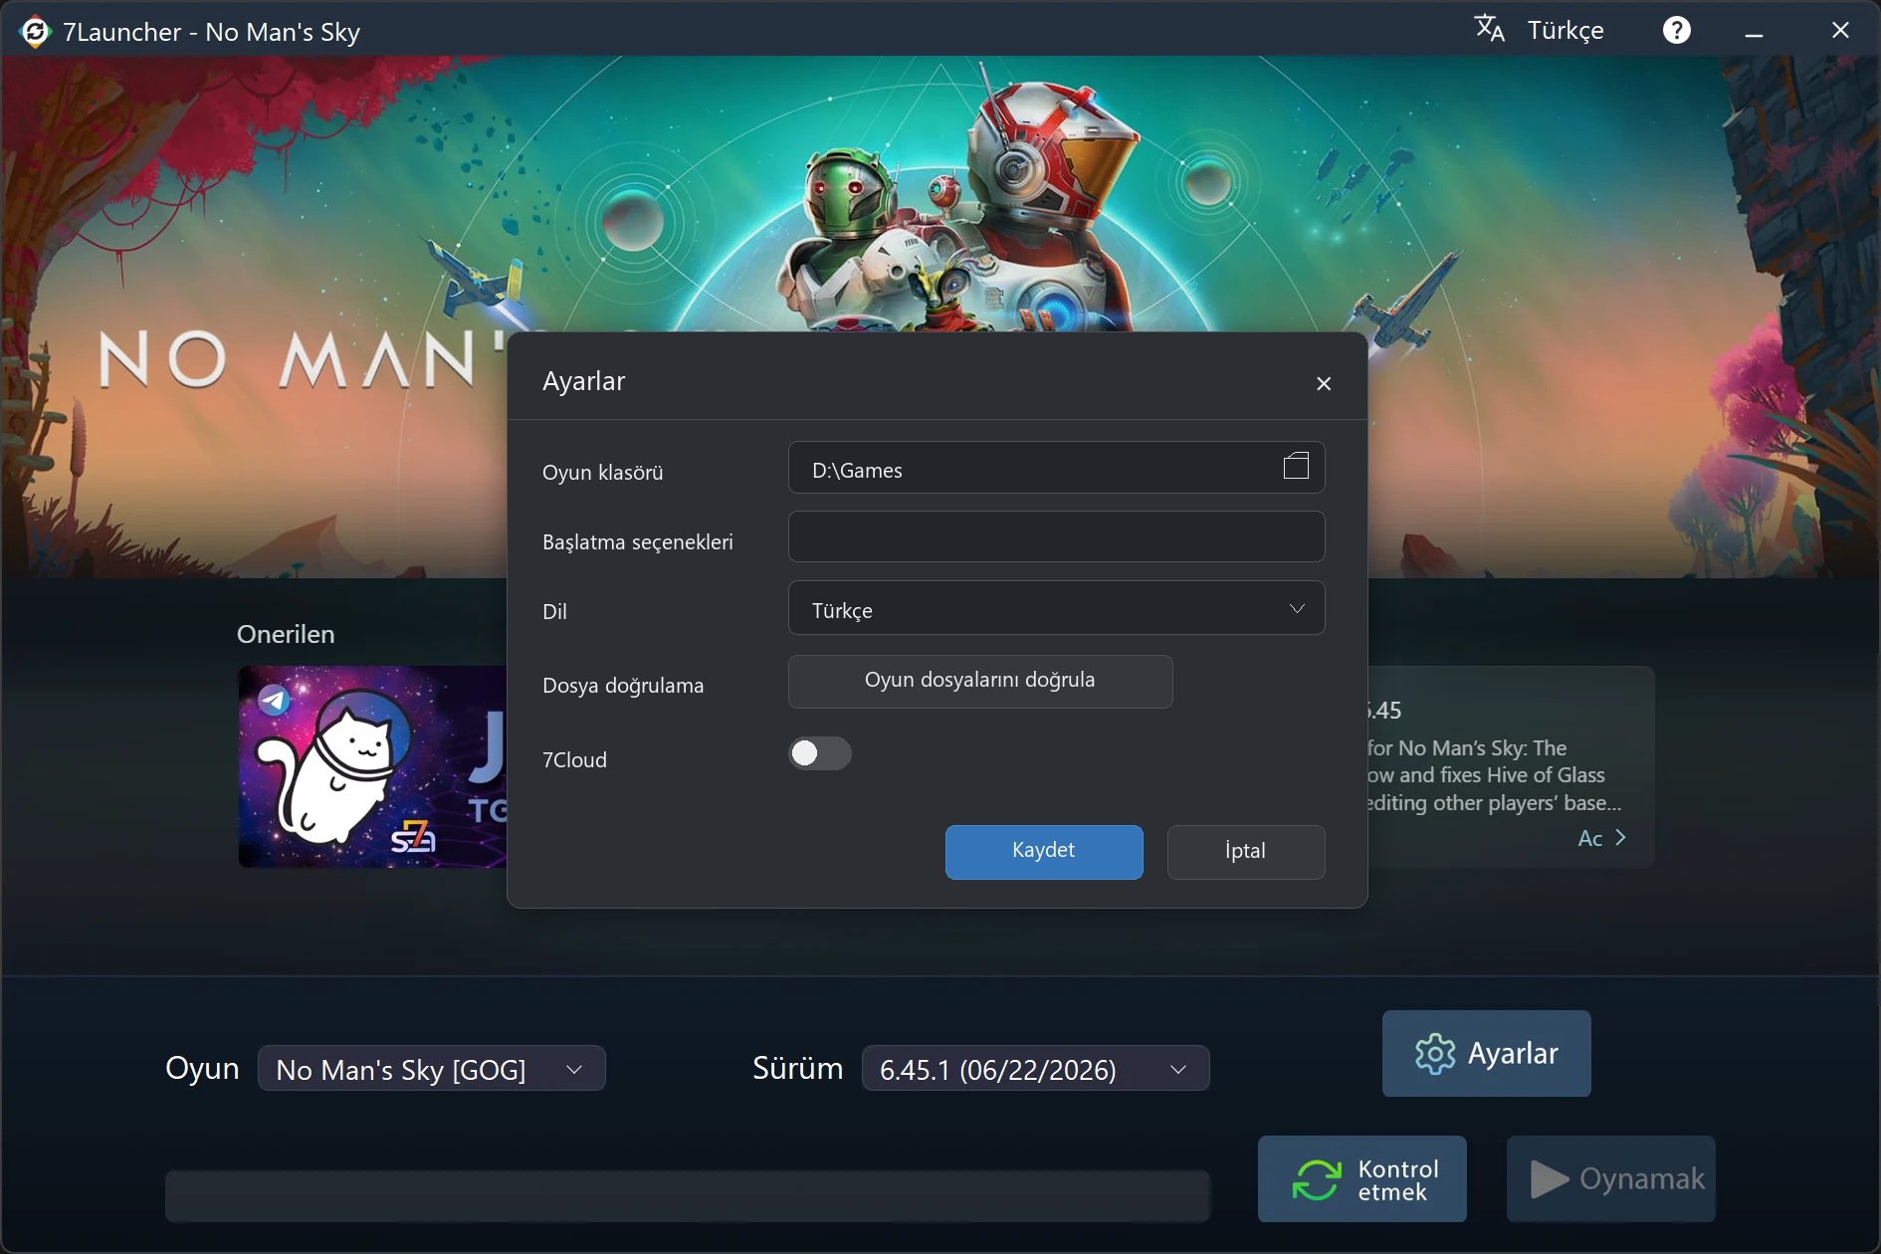The image size is (1881, 1254).
Task: Click Oyun dosyalarını doğrula button
Action: tap(980, 682)
